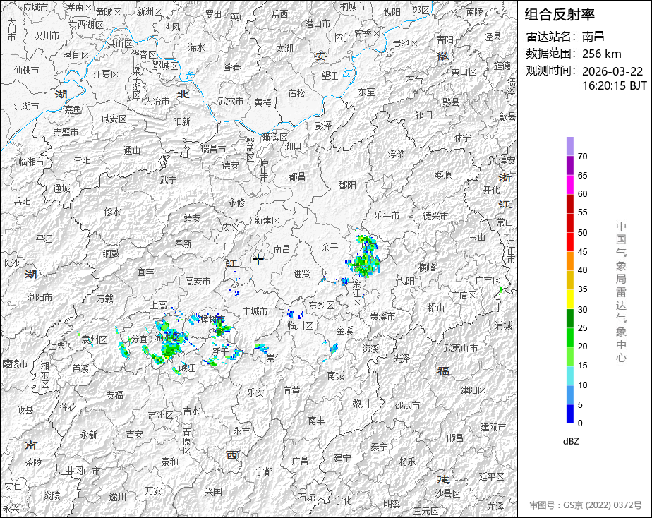Select the blue 0–5 dBZ legend swatch
Screen dimensions: 652x518
(x=569, y=414)
